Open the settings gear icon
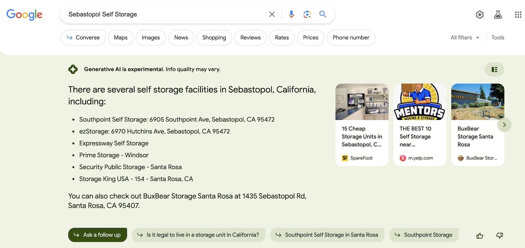 [x=480, y=14]
